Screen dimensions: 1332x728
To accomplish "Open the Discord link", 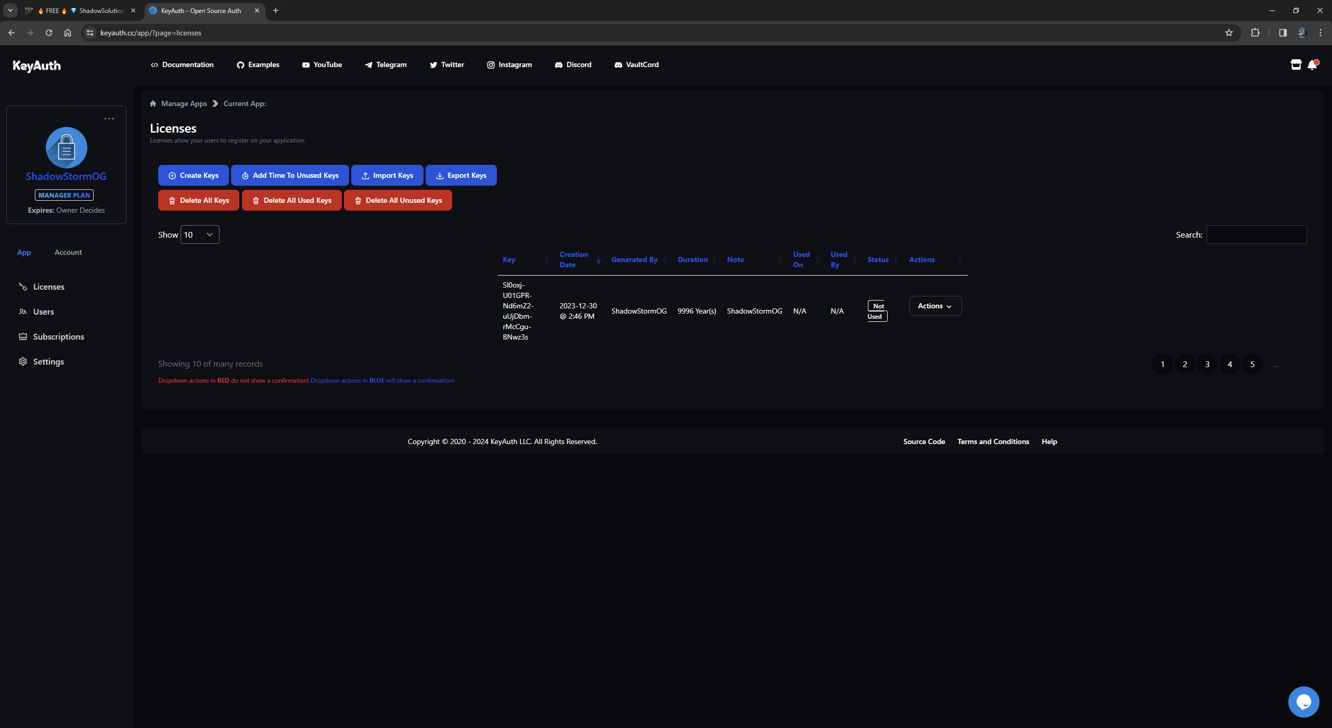I will [573, 64].
